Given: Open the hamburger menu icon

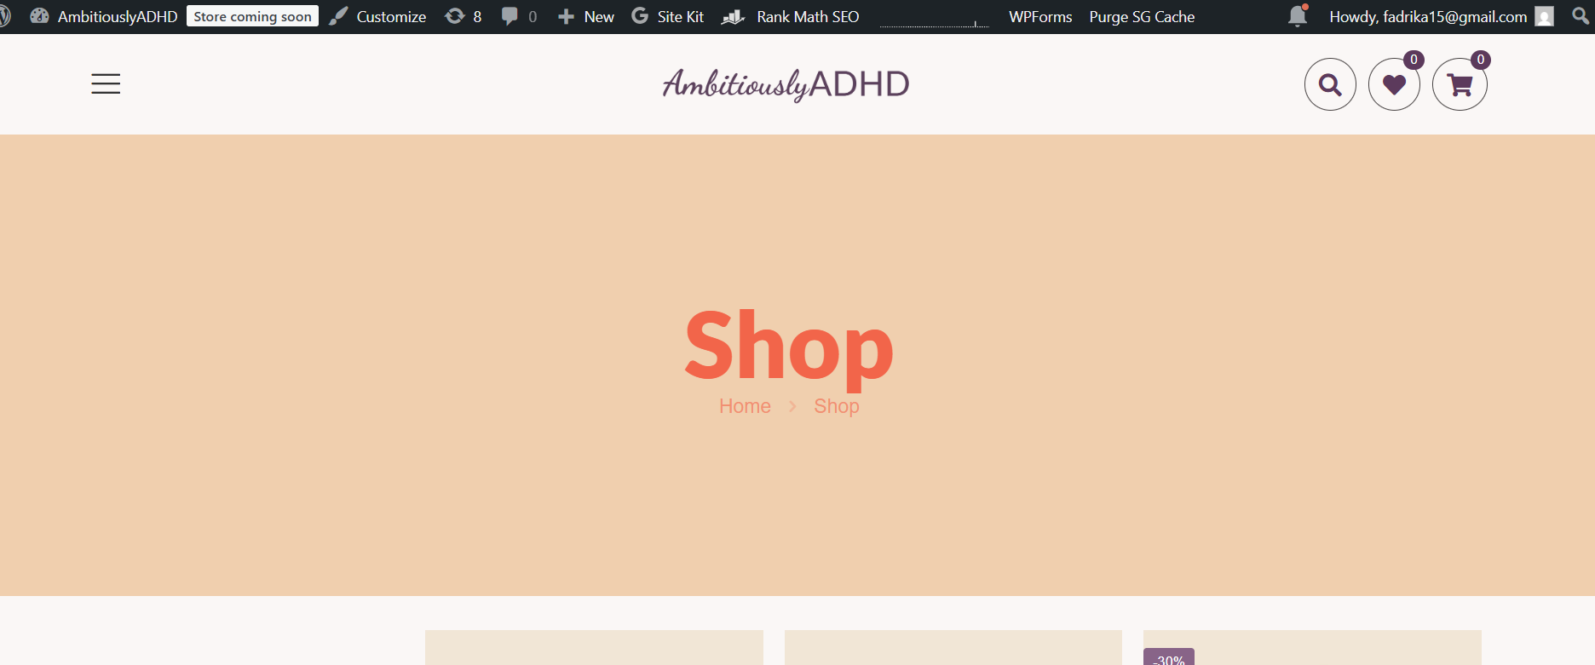Looking at the screenshot, I should tap(106, 83).
